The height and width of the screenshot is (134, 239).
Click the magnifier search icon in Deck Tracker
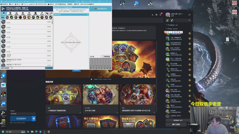click(51, 13)
